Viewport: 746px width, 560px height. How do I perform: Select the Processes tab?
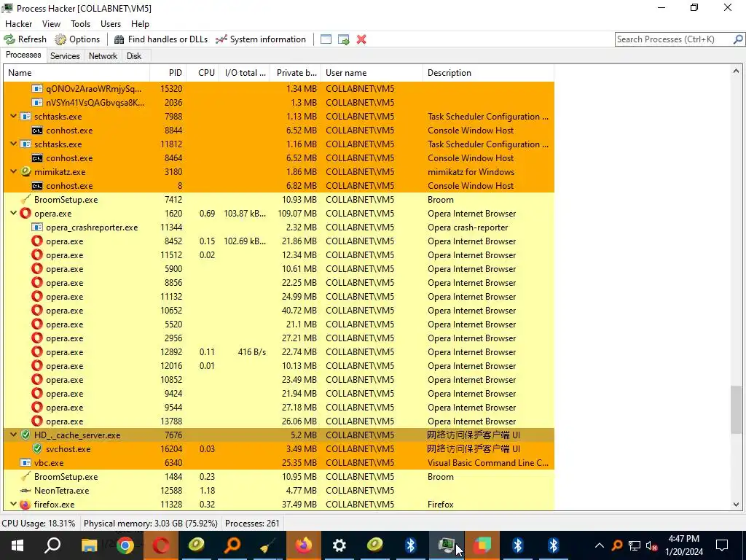23,55
